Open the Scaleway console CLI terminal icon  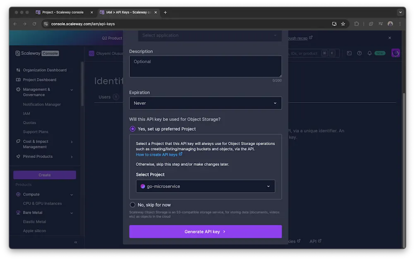tap(349, 53)
